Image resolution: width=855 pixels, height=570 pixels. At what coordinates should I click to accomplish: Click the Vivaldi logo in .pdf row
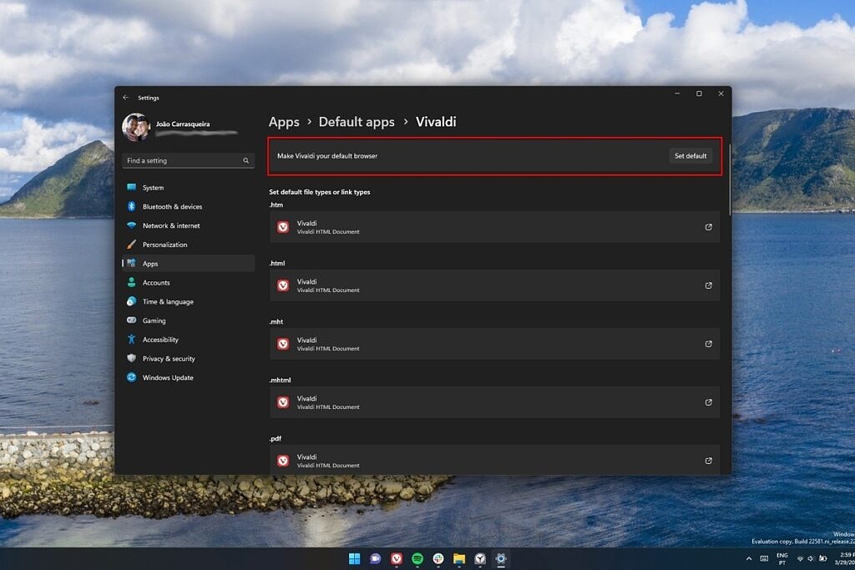tap(283, 461)
